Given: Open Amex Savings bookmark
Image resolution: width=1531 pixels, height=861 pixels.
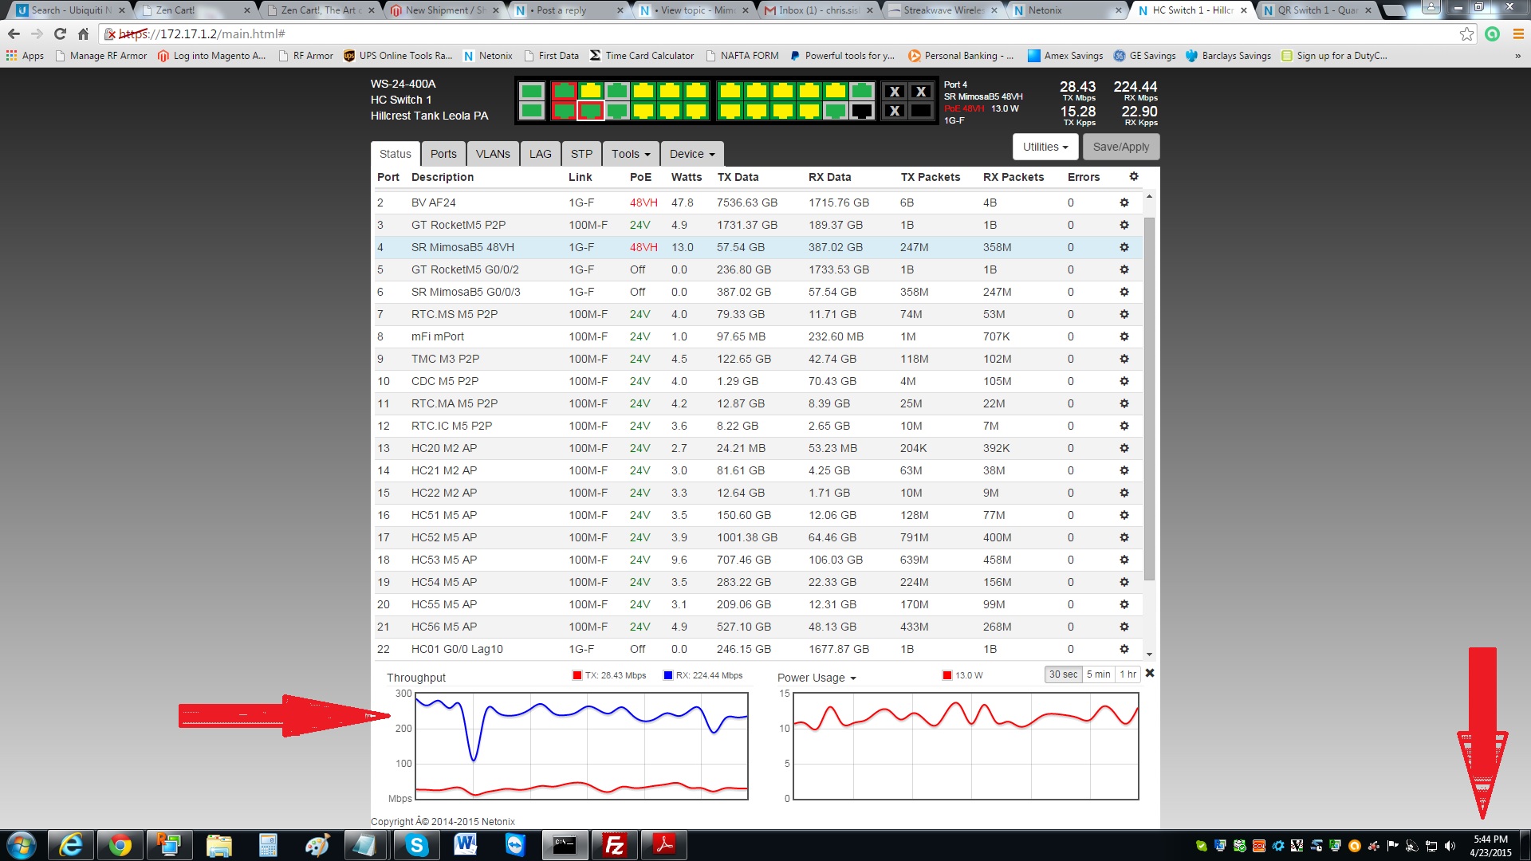Looking at the screenshot, I should click(1065, 56).
